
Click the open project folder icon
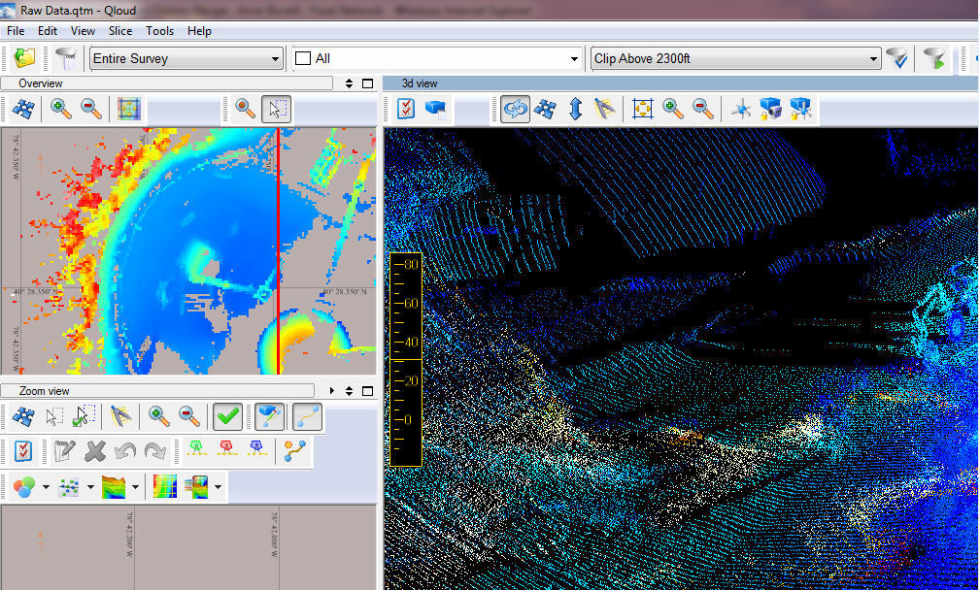tap(24, 58)
